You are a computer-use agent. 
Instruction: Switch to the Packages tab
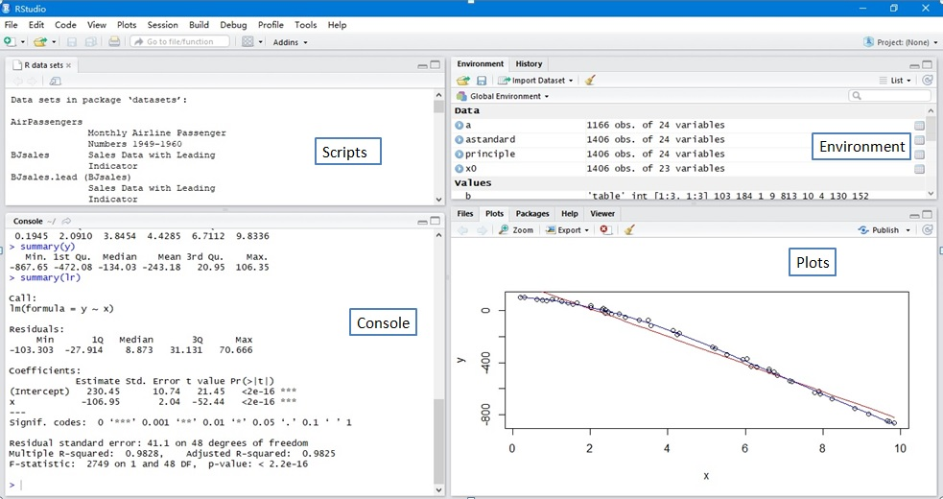coord(532,214)
